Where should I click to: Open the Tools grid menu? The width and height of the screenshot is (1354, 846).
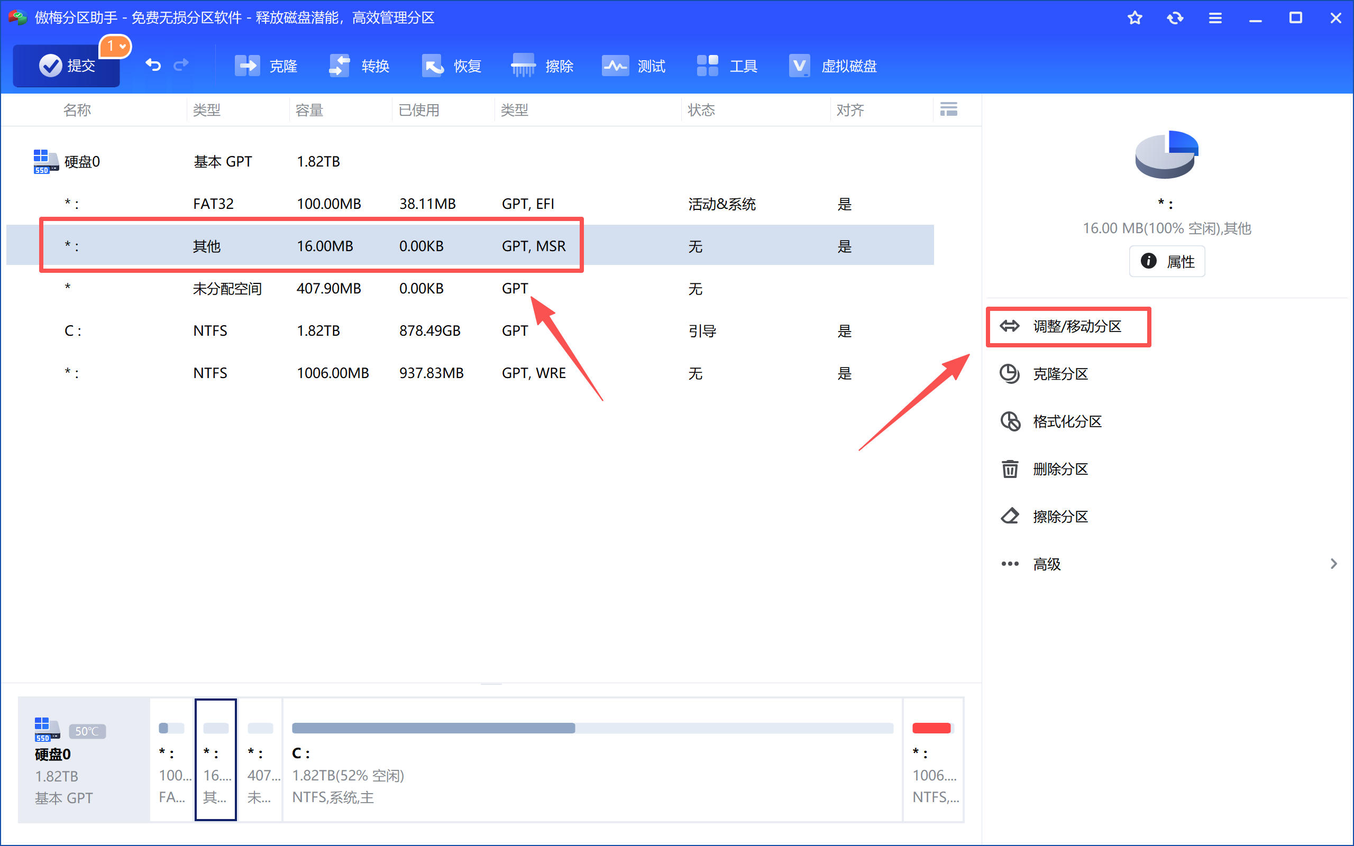point(707,66)
